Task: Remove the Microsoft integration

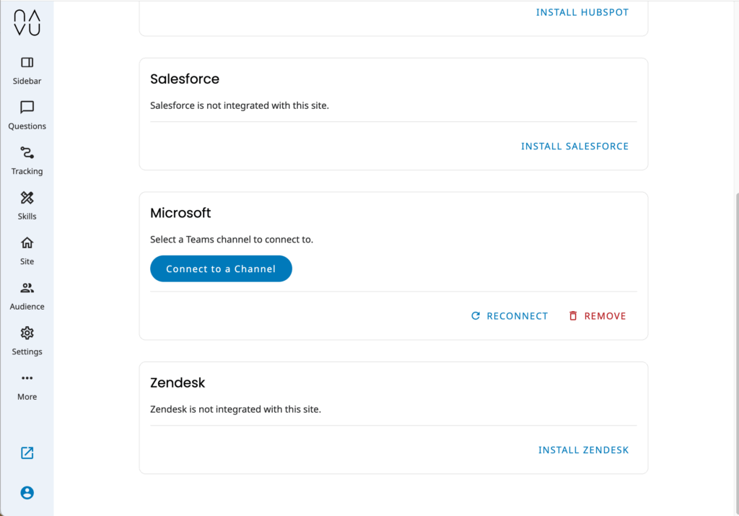Action: point(597,316)
